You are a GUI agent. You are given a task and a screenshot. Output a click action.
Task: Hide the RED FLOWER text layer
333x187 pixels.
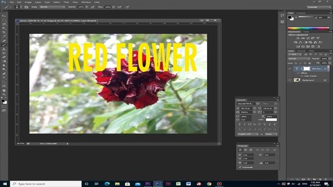coord(290,69)
